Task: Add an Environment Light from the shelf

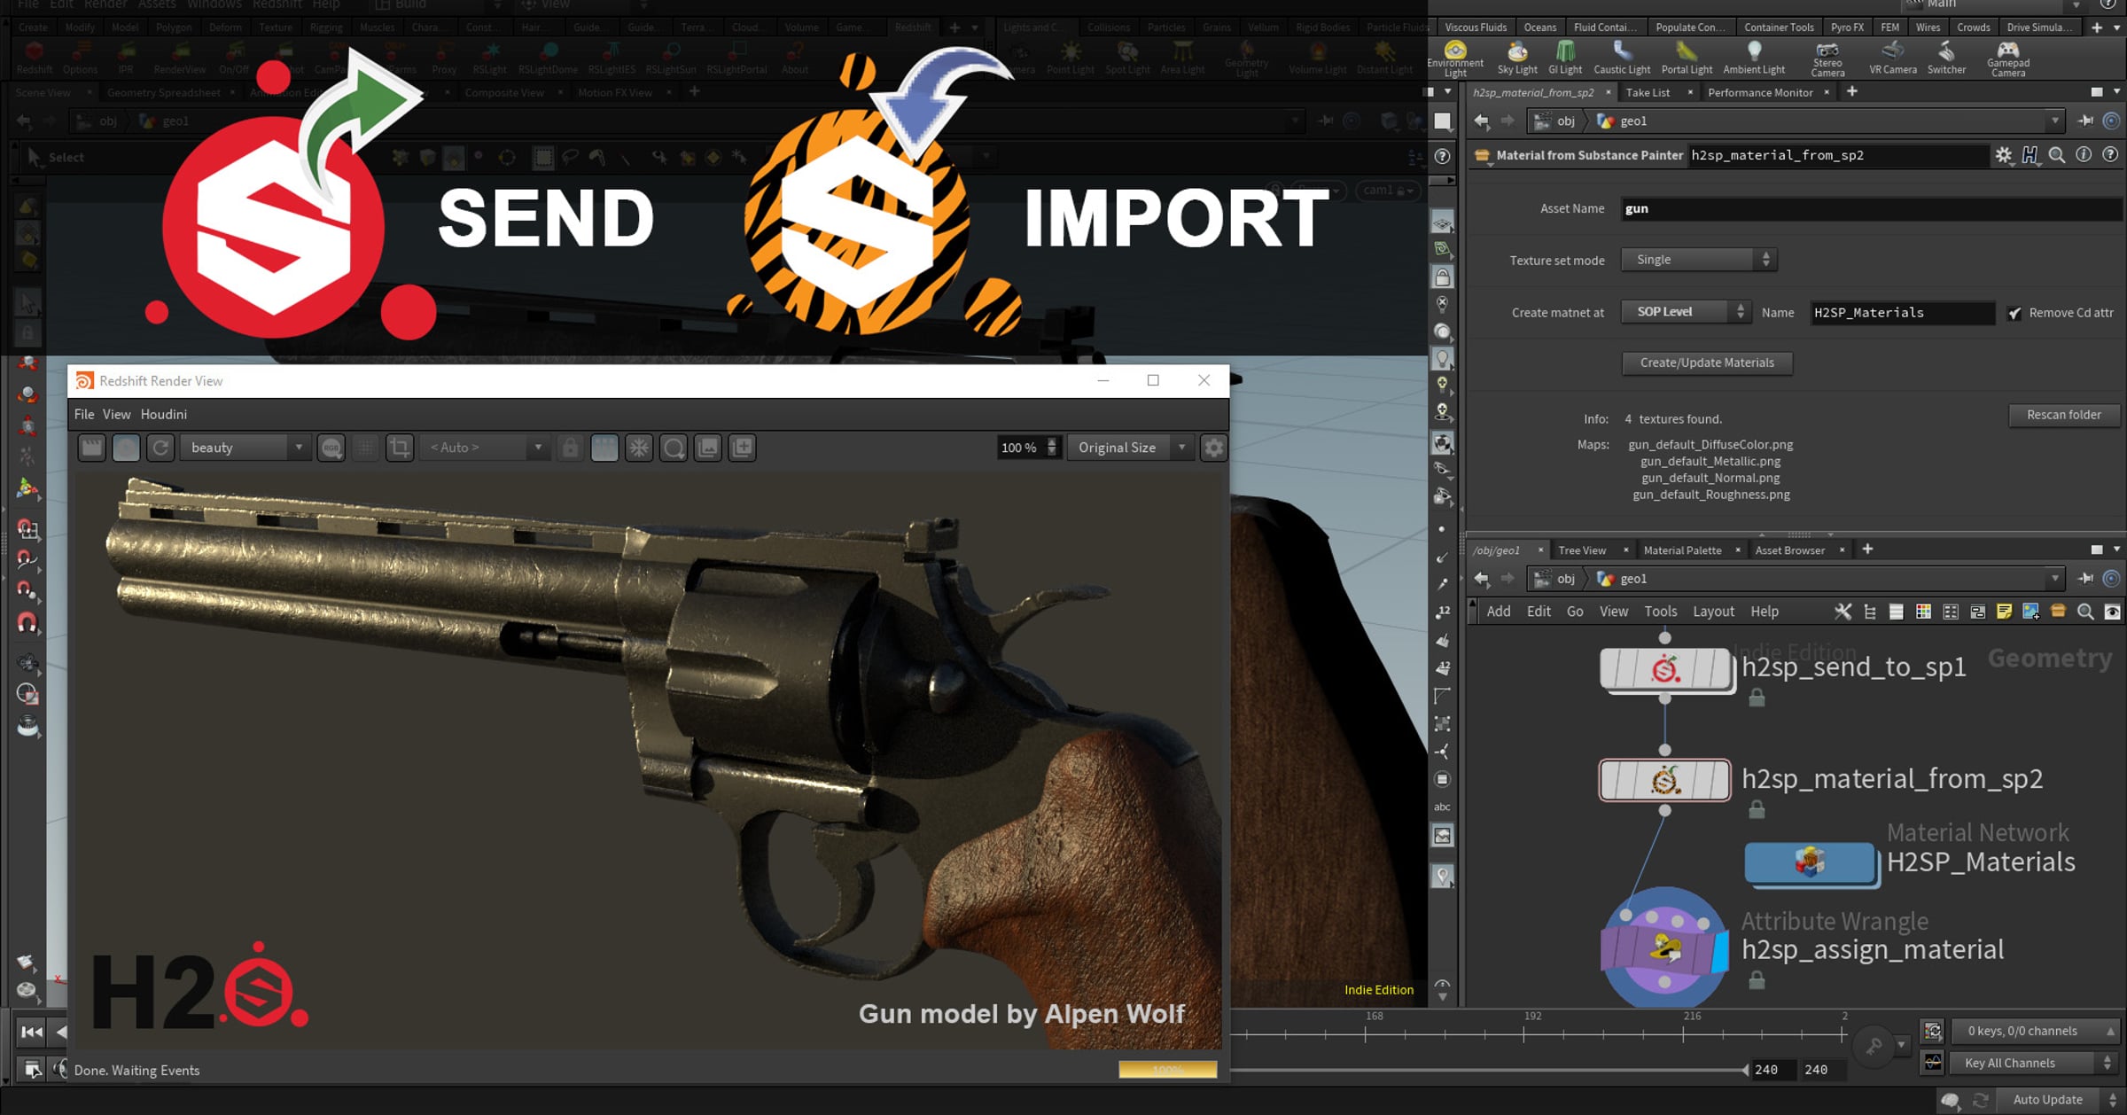Action: (x=1455, y=58)
